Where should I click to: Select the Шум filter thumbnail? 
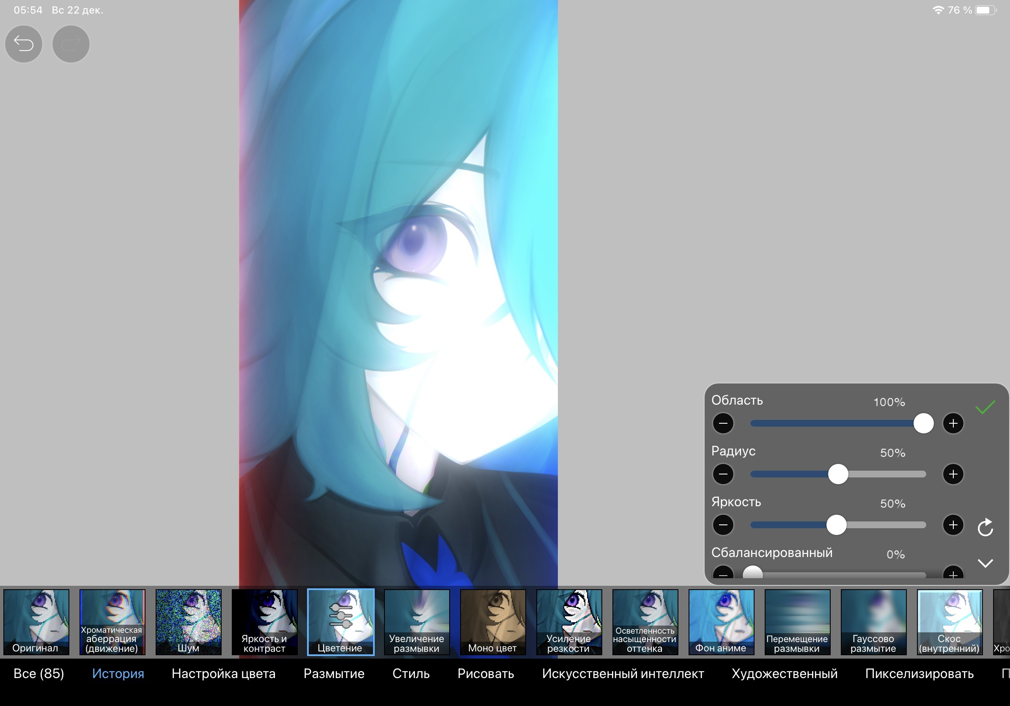point(188,622)
